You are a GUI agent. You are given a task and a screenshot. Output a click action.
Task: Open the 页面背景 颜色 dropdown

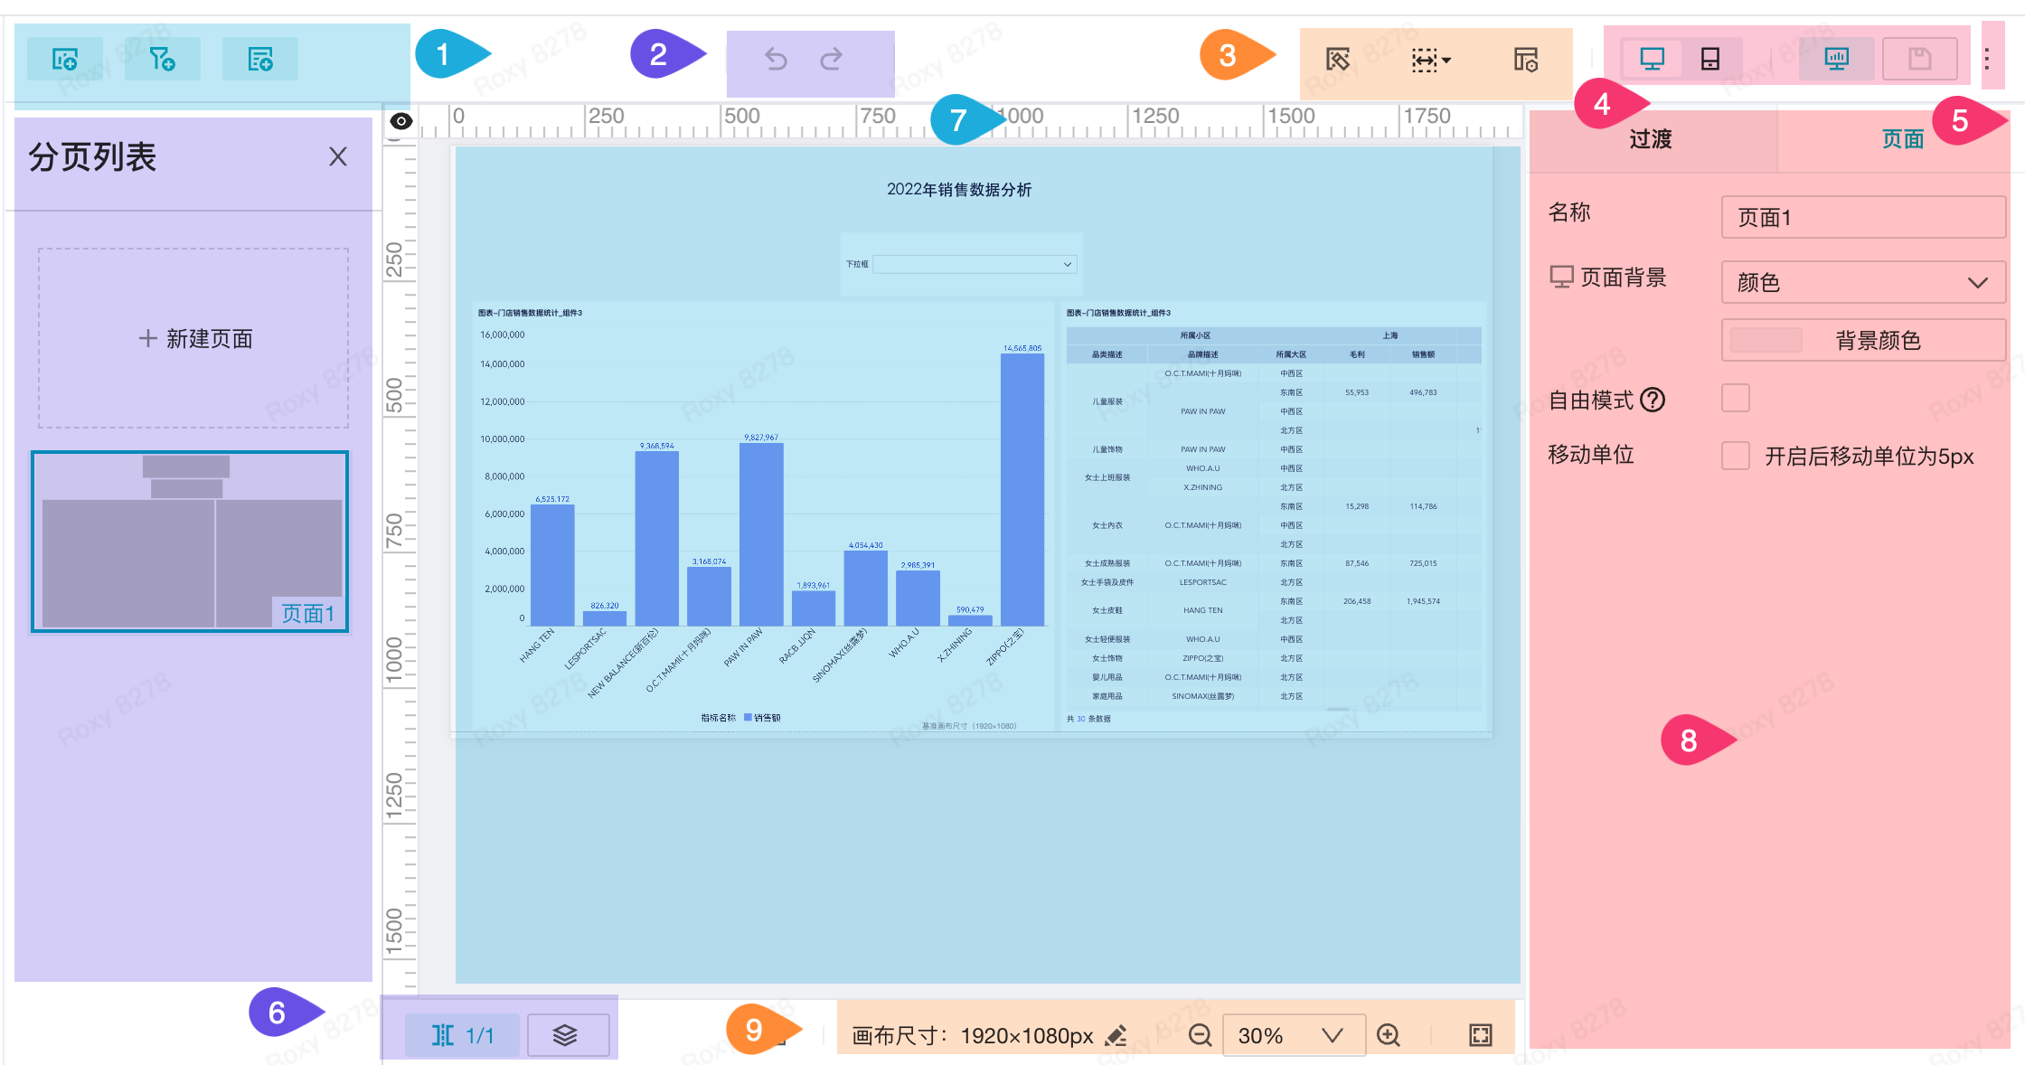[1862, 283]
